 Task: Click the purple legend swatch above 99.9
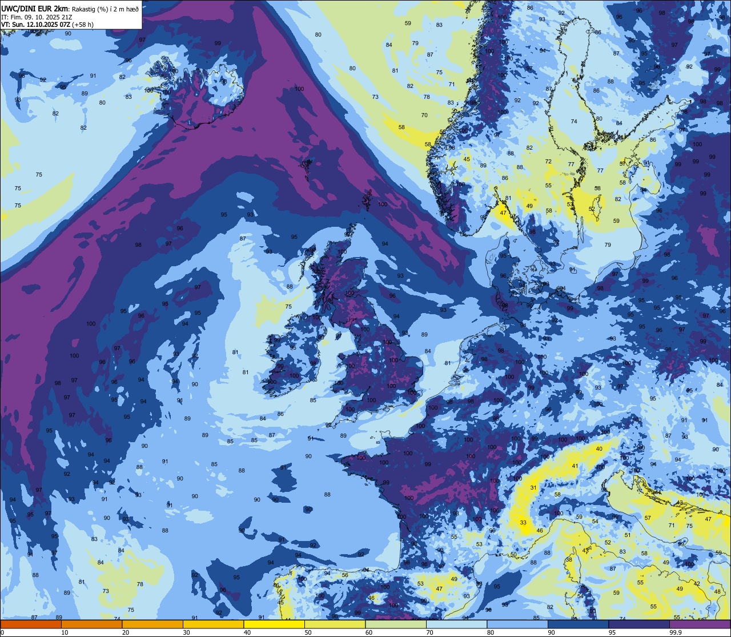tap(700, 624)
